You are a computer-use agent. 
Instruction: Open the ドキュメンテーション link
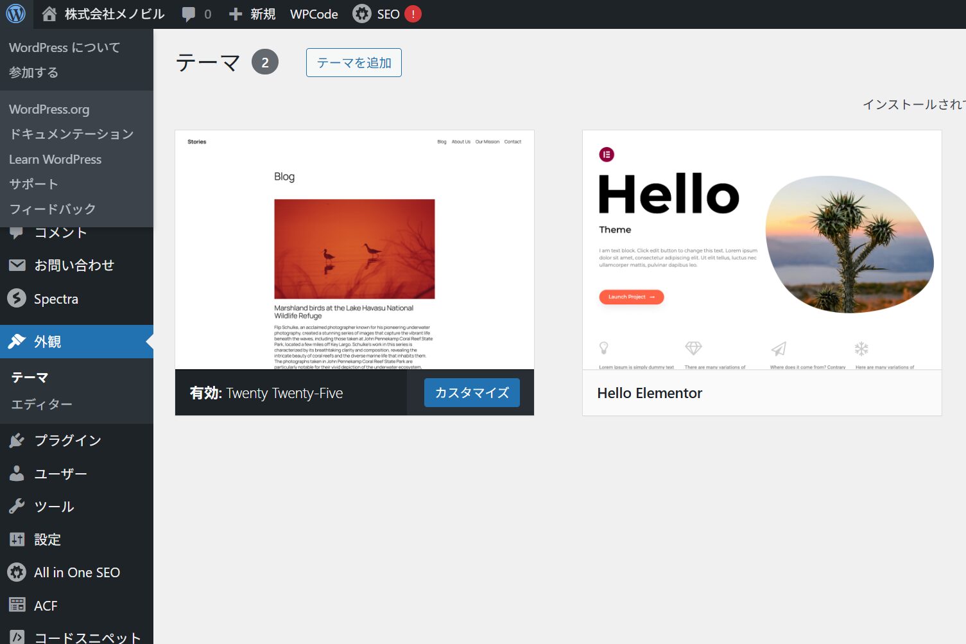[71, 134]
